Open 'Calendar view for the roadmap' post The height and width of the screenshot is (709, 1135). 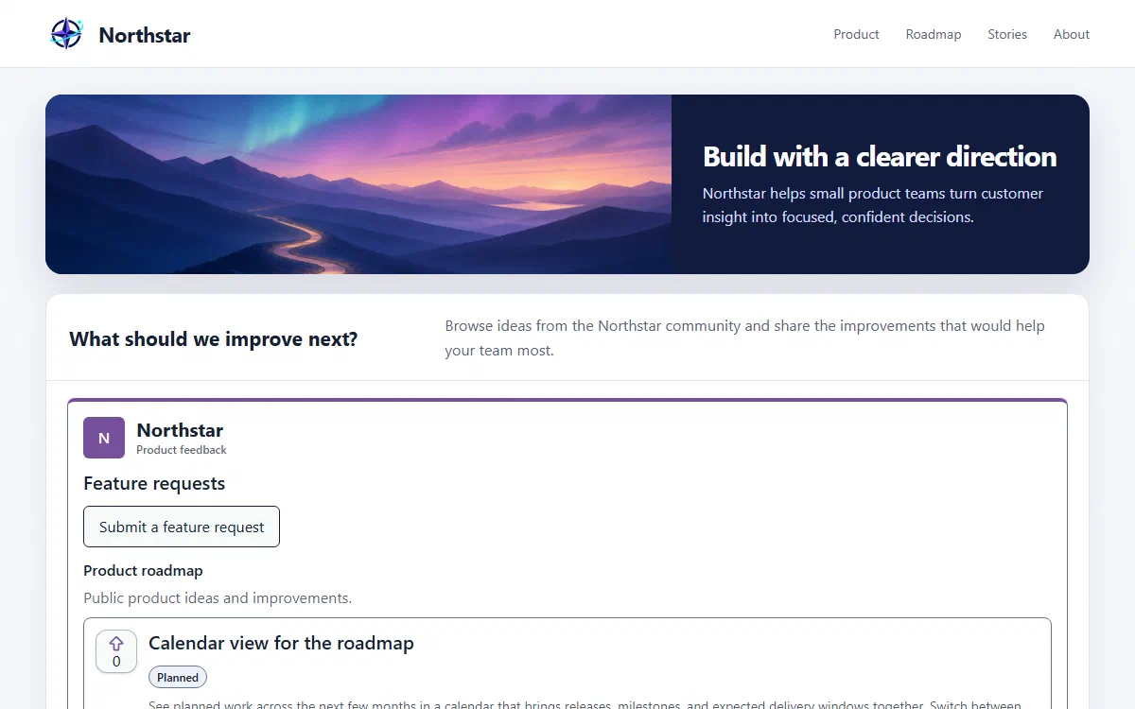pyautogui.click(x=281, y=643)
